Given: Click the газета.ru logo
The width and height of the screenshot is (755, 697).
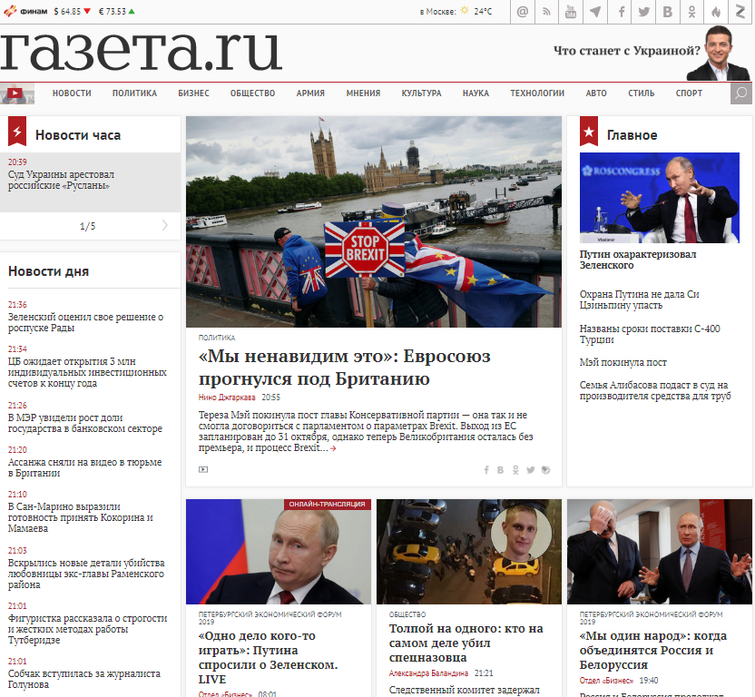Looking at the screenshot, I should coord(142,52).
